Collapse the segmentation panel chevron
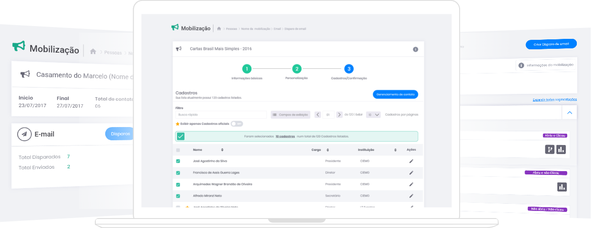 [570, 113]
